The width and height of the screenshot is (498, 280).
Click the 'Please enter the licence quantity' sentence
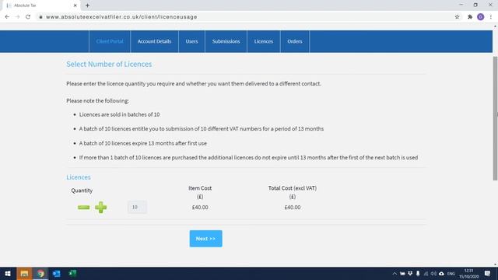pos(194,84)
